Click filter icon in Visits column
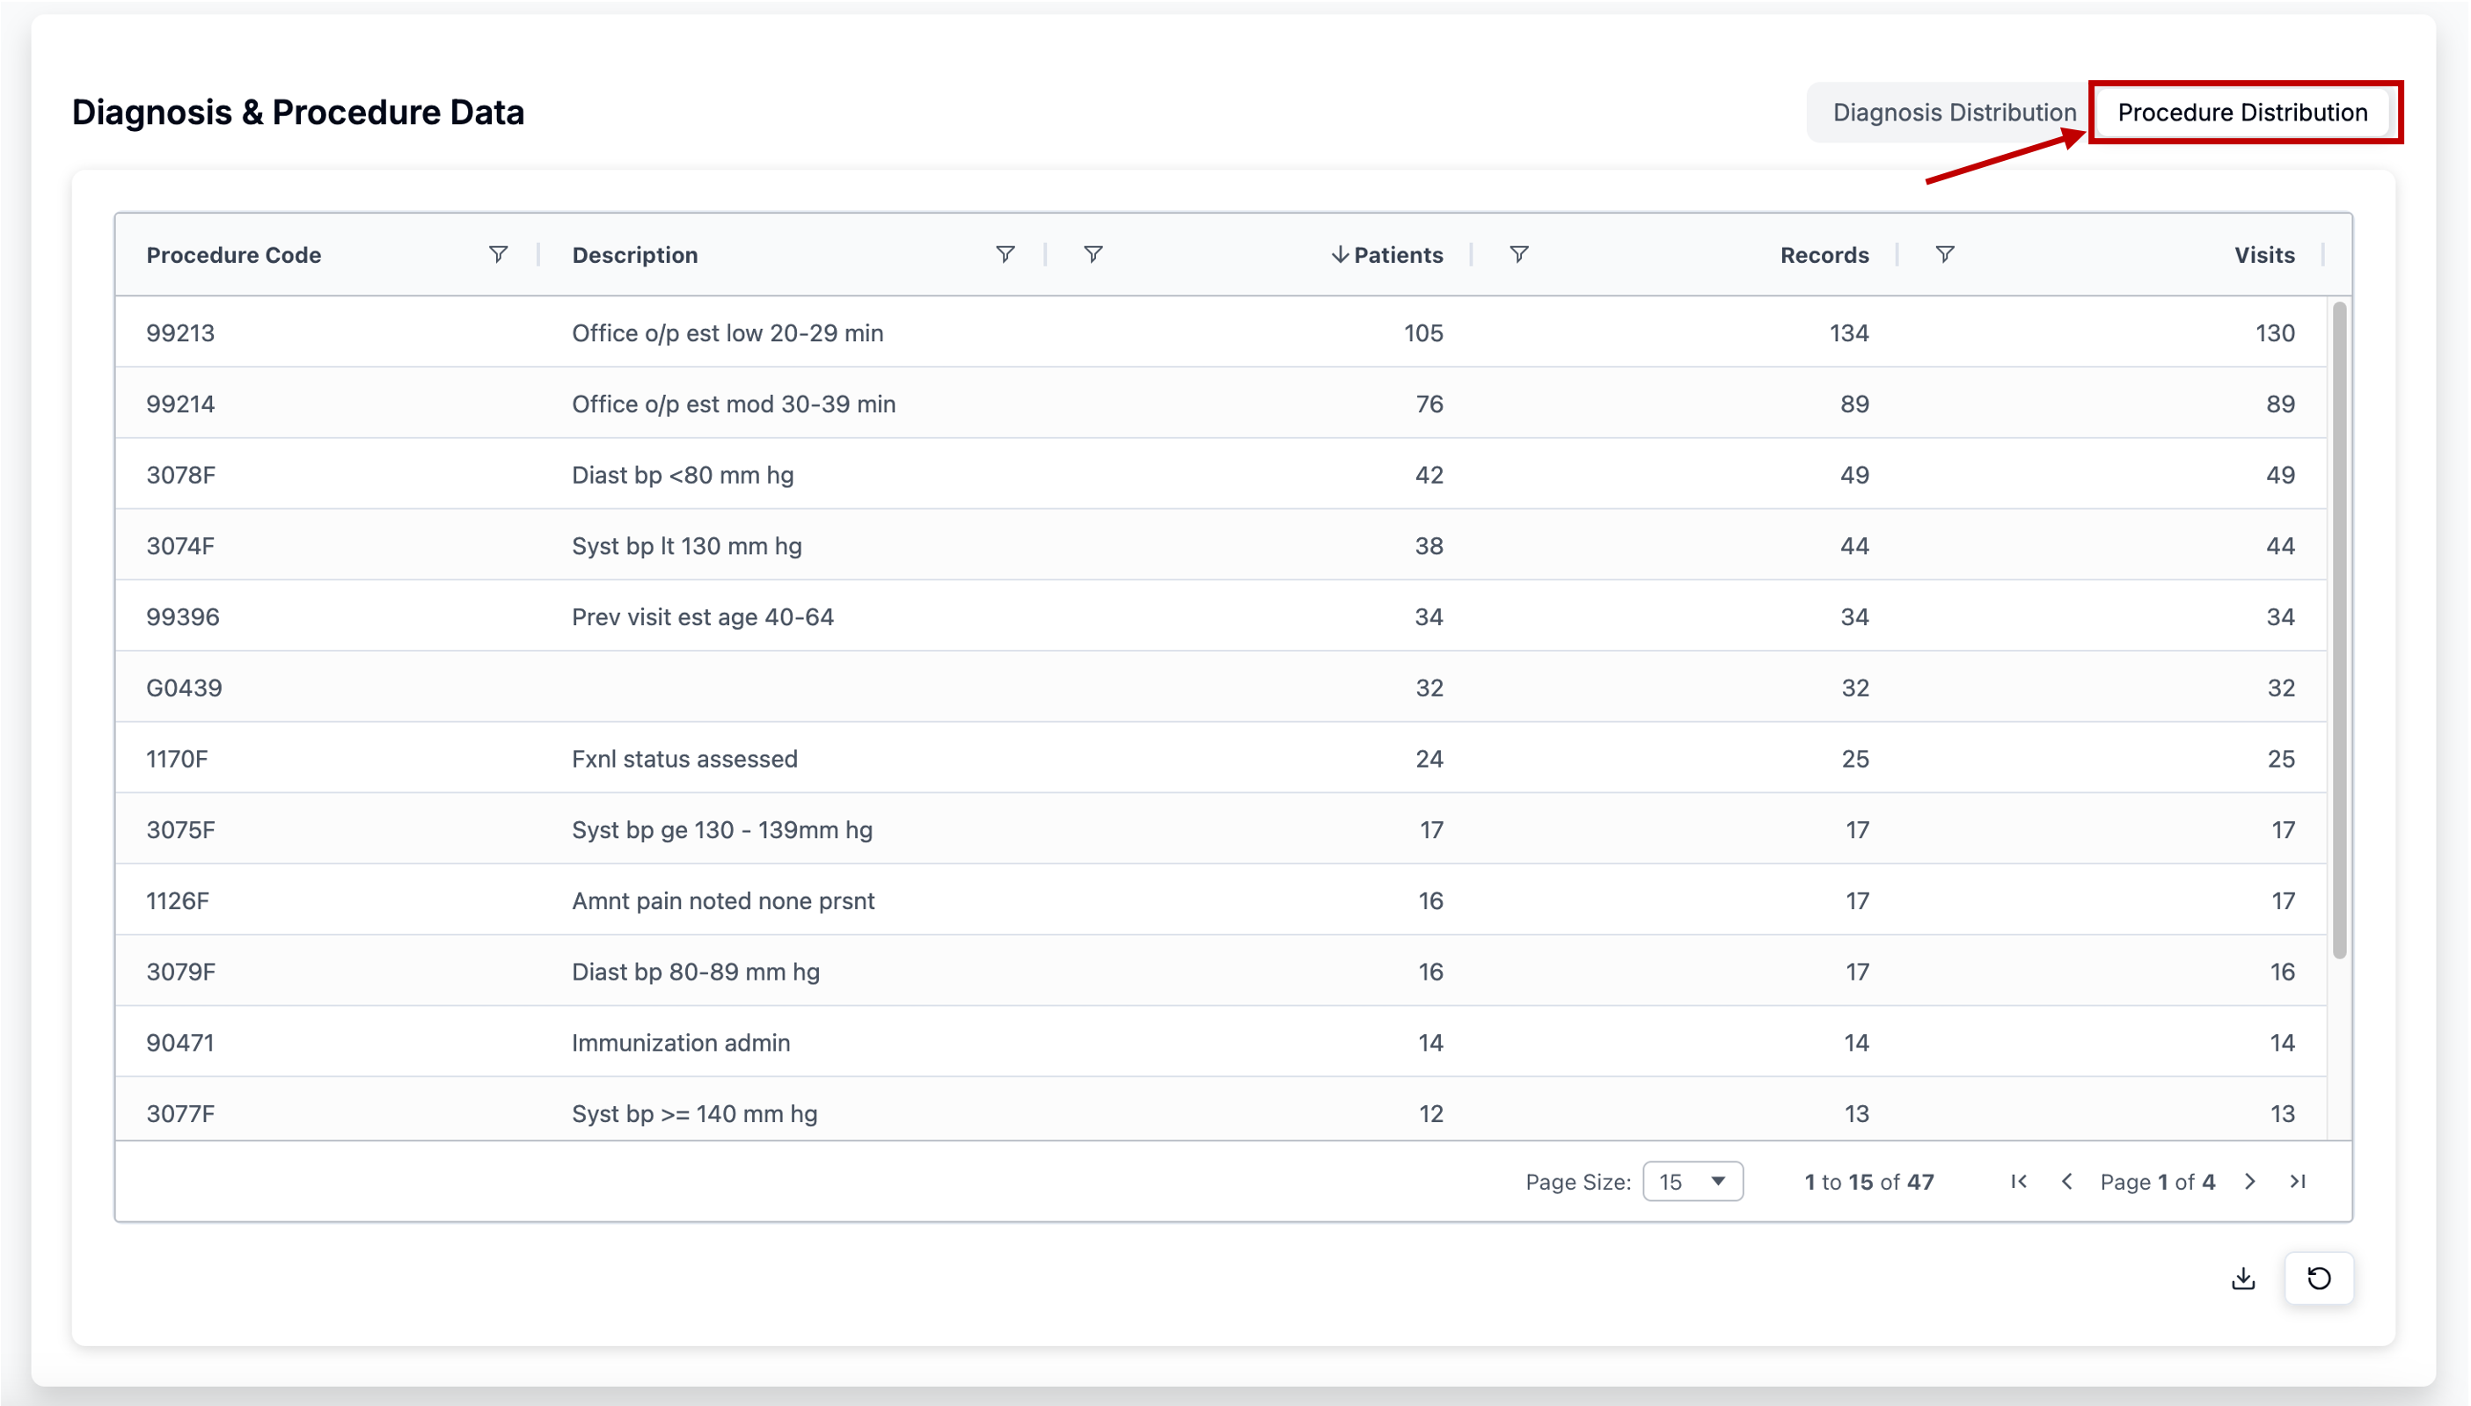Viewport: 2471px width, 1406px height. click(x=1945, y=255)
